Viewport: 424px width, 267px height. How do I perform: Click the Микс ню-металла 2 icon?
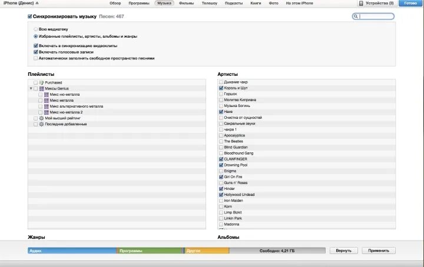[x=47, y=112]
